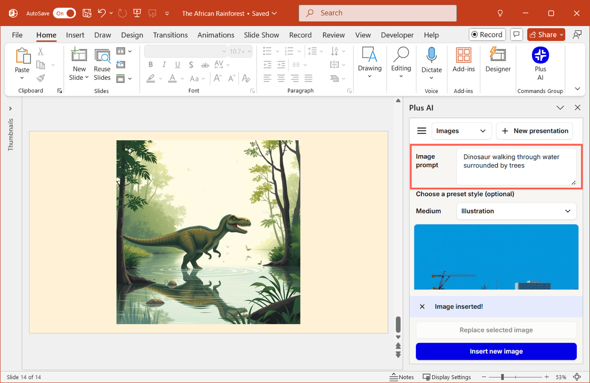
Task: Open the Images mode dropdown
Action: 461,131
